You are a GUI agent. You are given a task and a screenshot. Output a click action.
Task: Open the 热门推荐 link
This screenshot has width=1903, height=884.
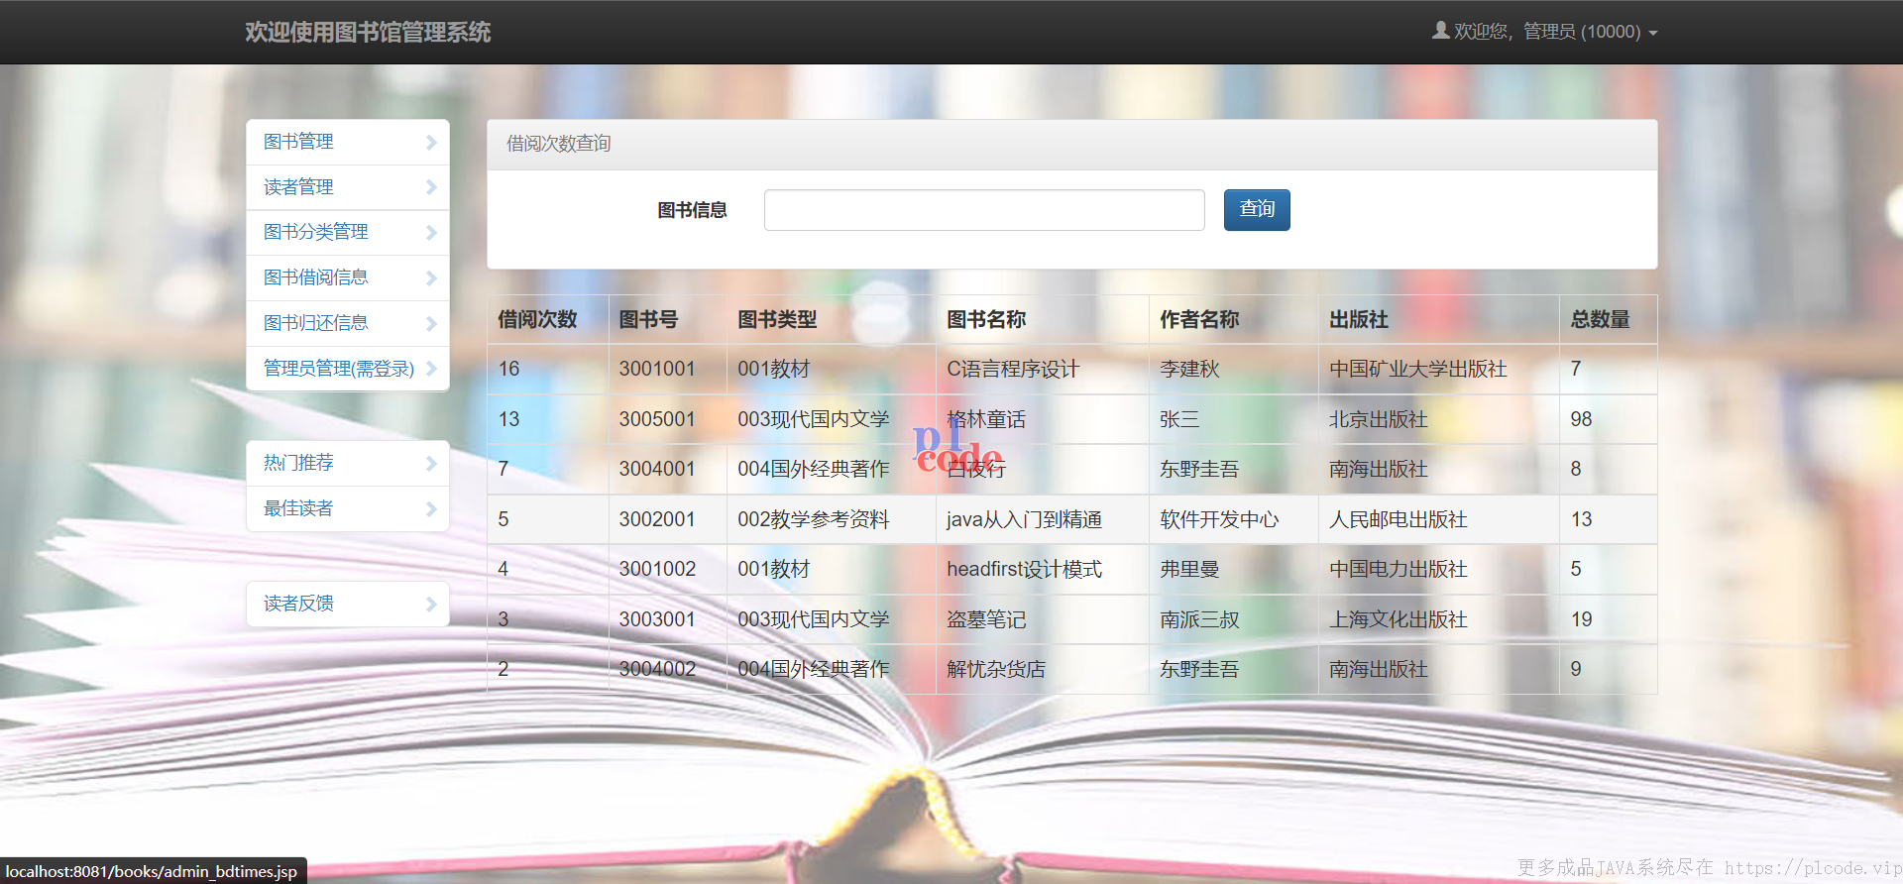(348, 463)
